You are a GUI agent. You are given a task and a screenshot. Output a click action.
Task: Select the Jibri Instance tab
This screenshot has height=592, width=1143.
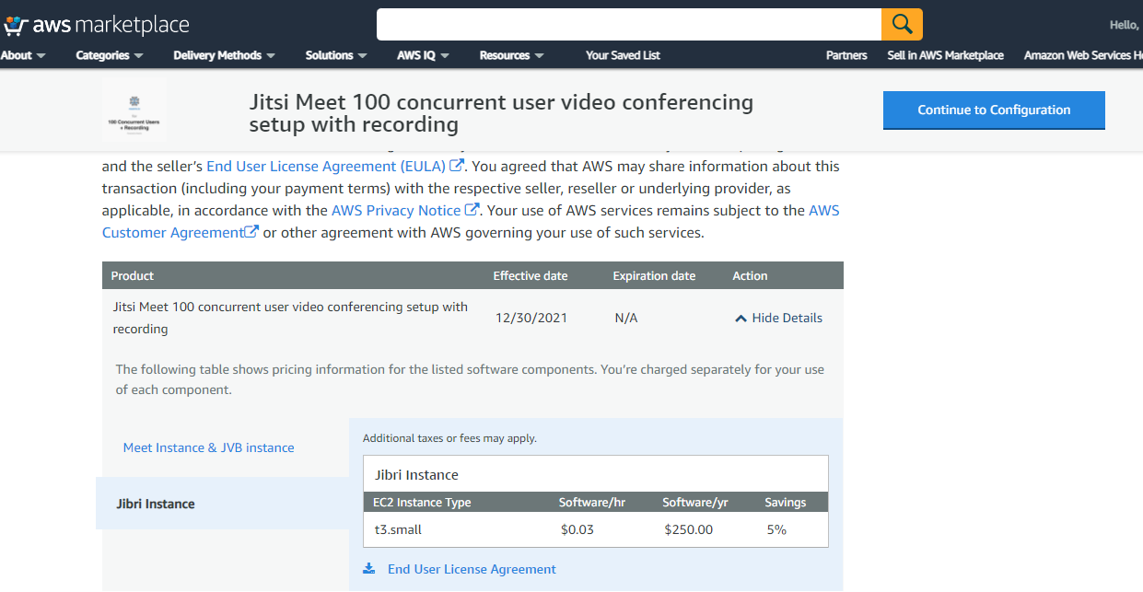(156, 504)
